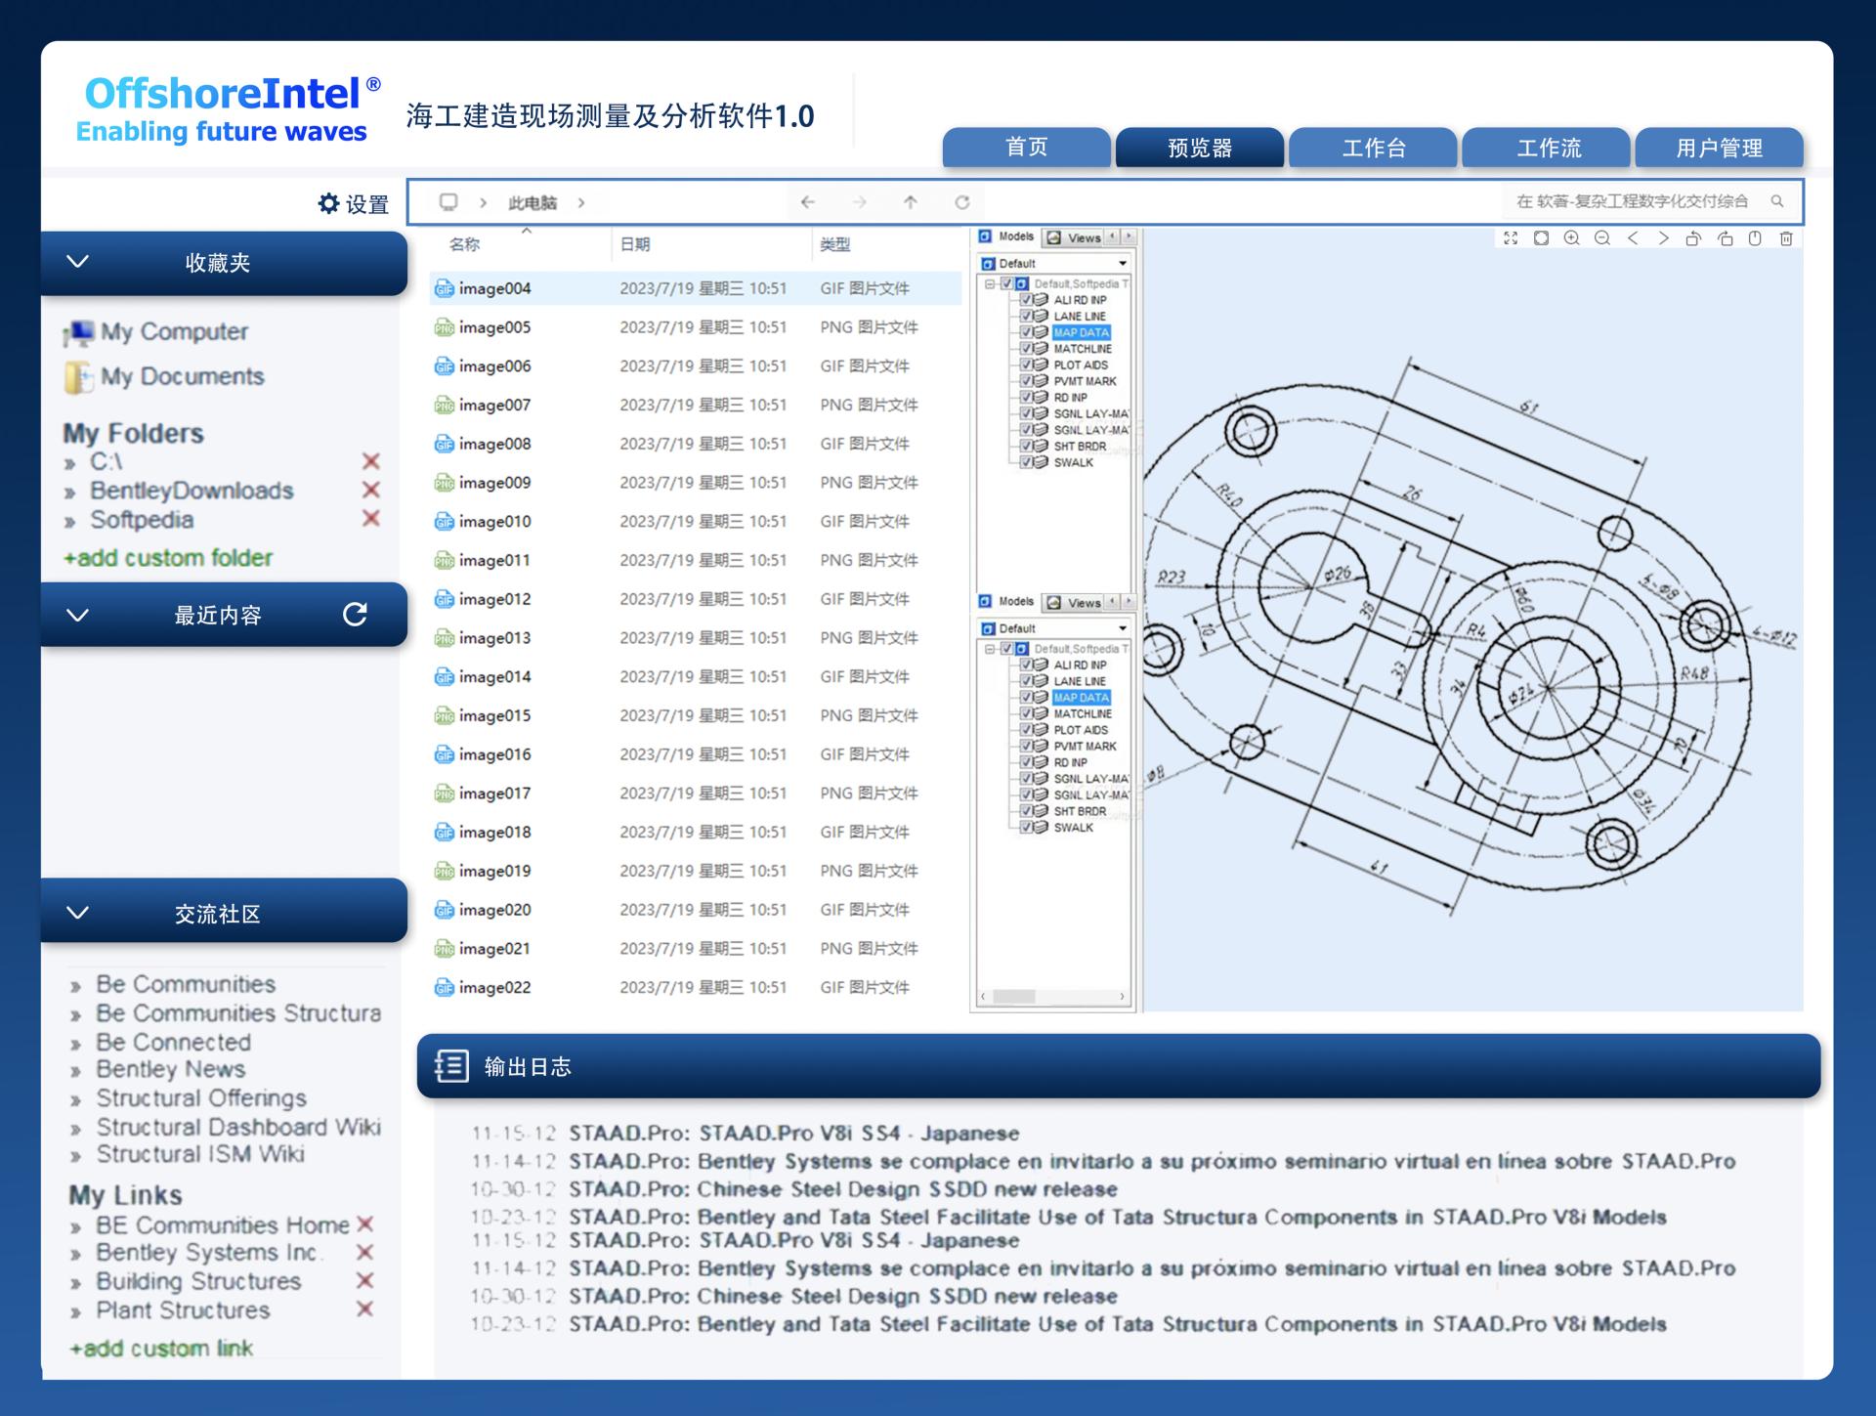Click the refresh icon in the address bar
Viewport: 1876px width, 1416px height.
coord(962,202)
